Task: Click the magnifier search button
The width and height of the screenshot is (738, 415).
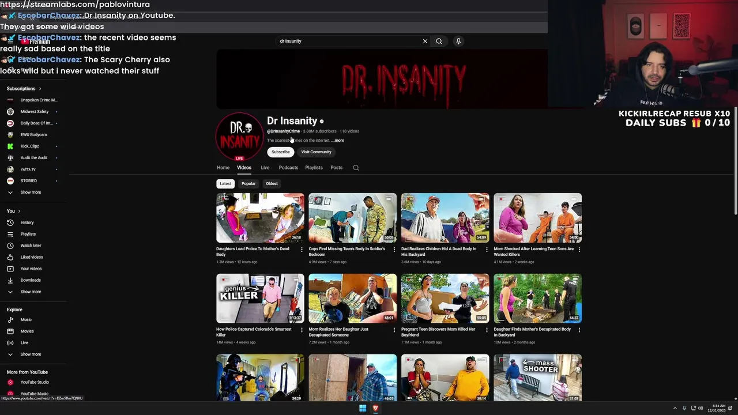Action: [x=439, y=41]
